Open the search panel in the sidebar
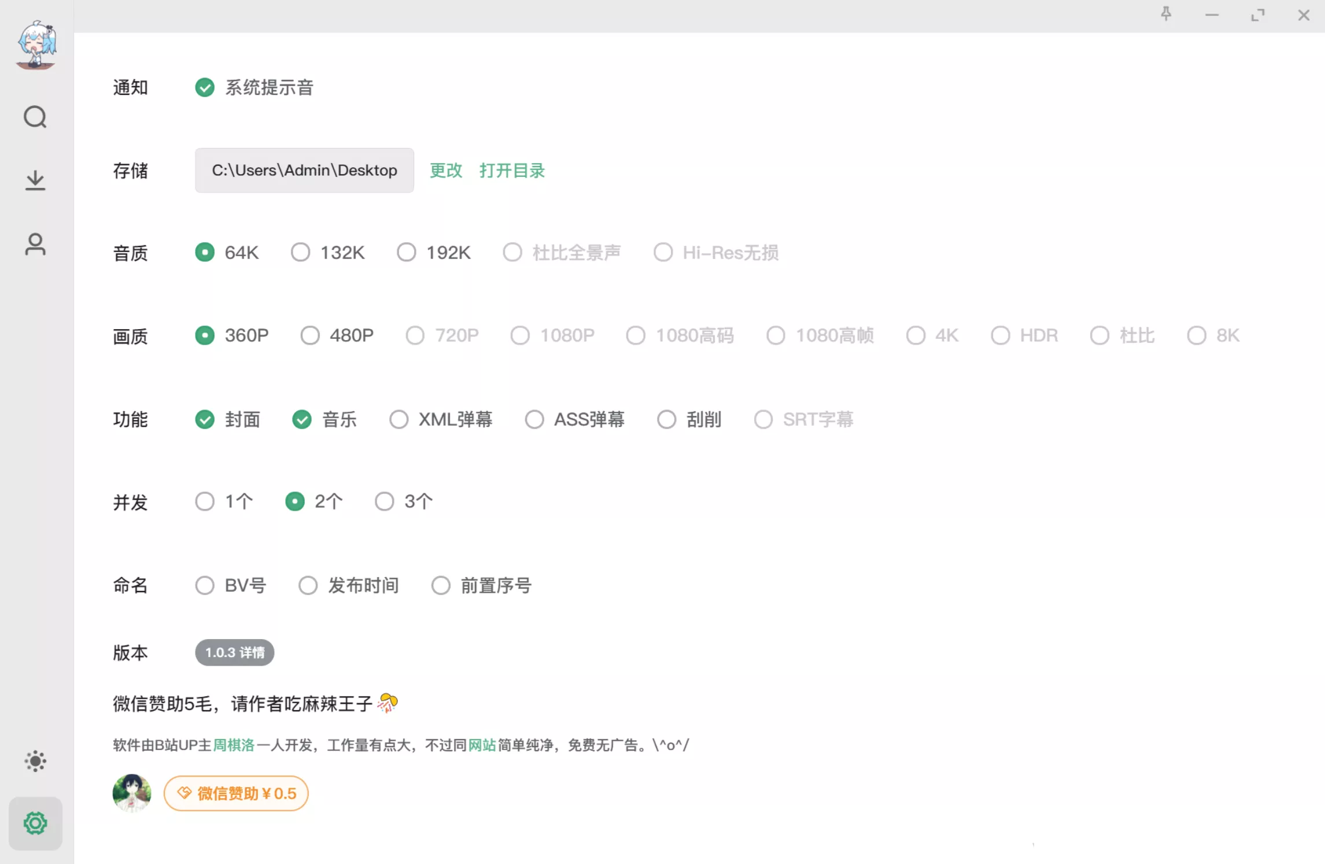Screen dimensions: 1325x864 (x=35, y=117)
